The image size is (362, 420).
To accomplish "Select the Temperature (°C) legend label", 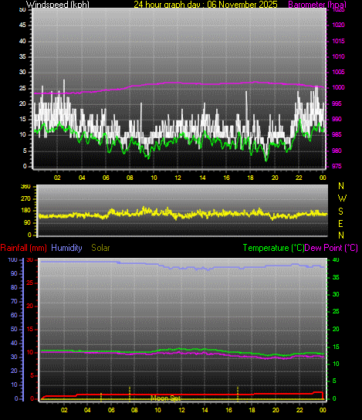I will pyautogui.click(x=273, y=248).
